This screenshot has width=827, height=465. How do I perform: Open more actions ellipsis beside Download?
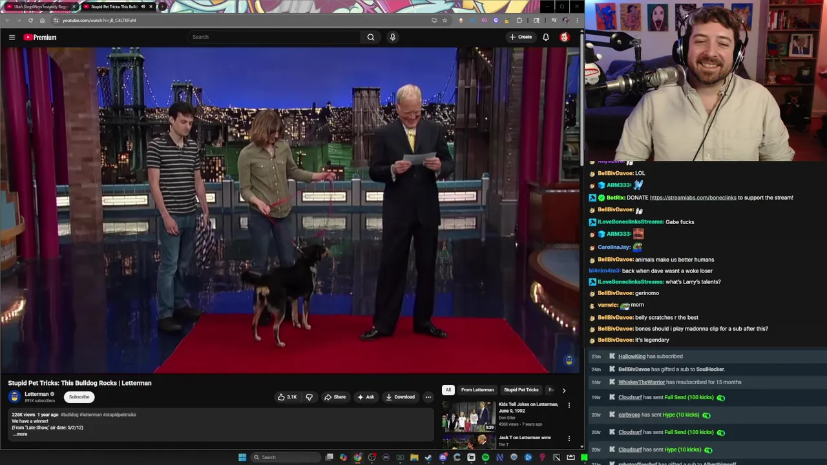tap(428, 397)
